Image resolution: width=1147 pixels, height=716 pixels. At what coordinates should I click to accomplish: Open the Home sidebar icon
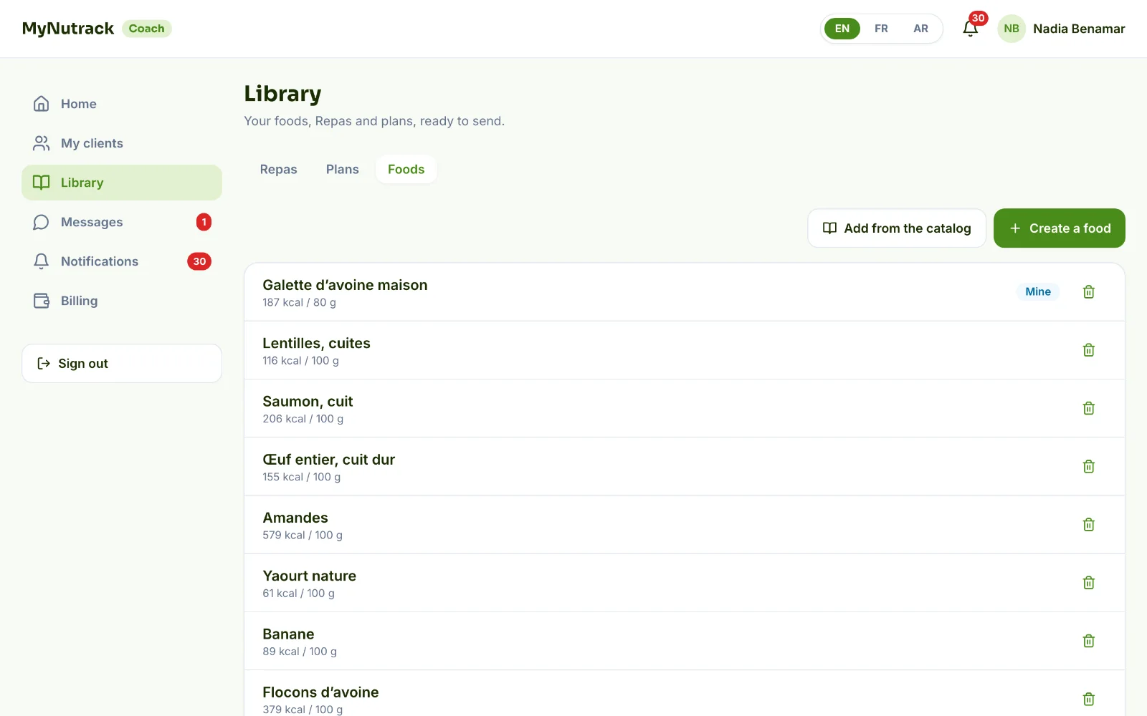[x=42, y=104]
